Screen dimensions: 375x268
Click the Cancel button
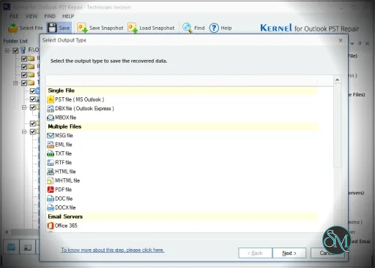pos(327,253)
